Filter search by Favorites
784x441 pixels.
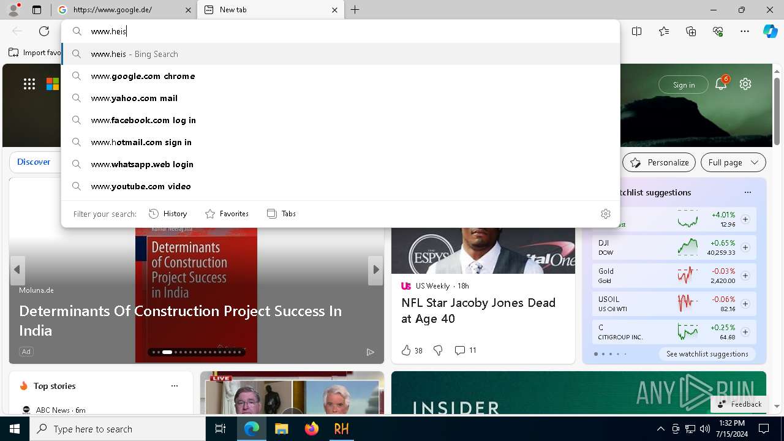click(x=227, y=214)
